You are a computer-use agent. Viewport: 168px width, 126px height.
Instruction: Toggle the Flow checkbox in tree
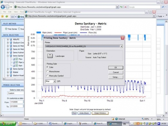(x=17, y=59)
